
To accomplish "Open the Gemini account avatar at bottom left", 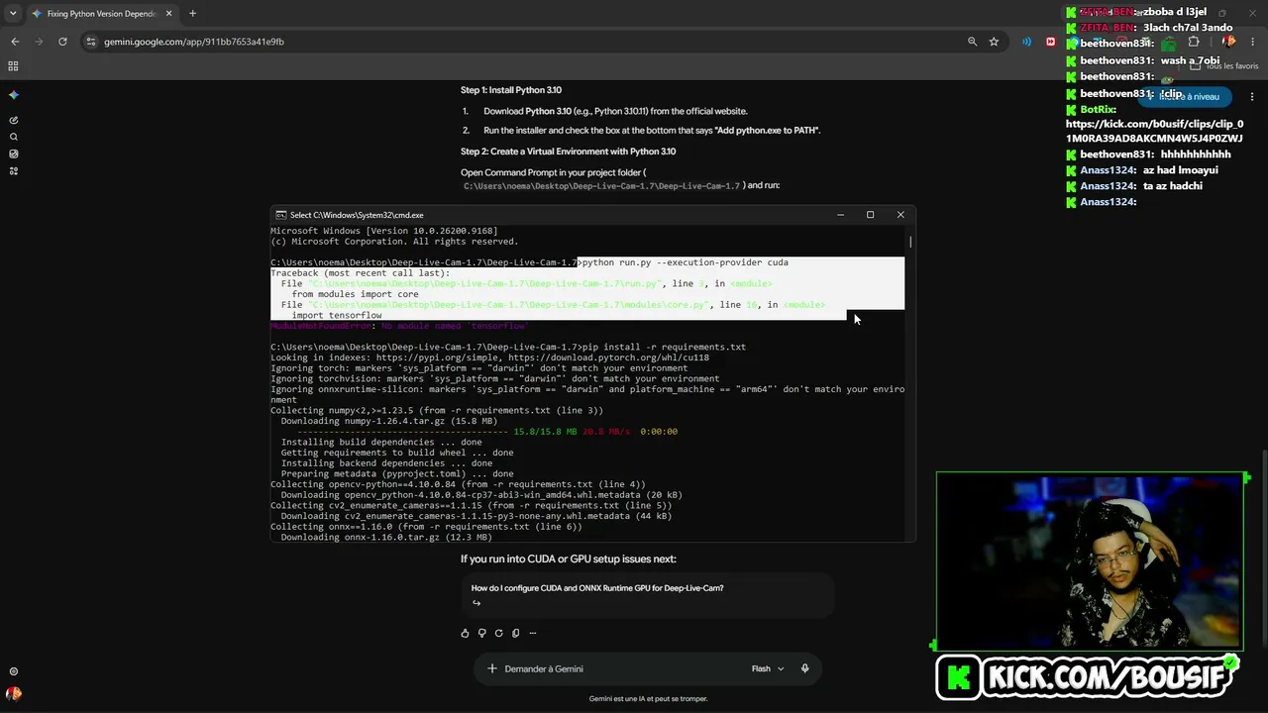I will [13, 694].
